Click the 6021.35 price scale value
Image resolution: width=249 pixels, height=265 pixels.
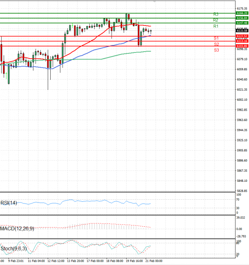(x=242, y=89)
